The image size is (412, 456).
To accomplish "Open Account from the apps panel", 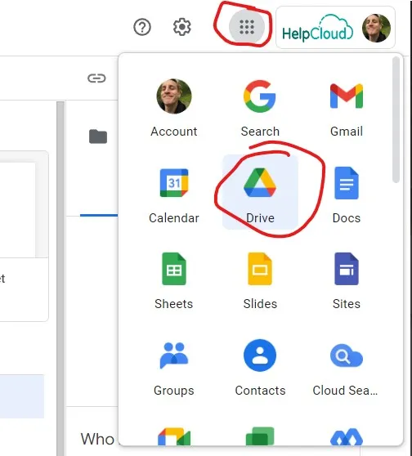I will [x=174, y=108].
